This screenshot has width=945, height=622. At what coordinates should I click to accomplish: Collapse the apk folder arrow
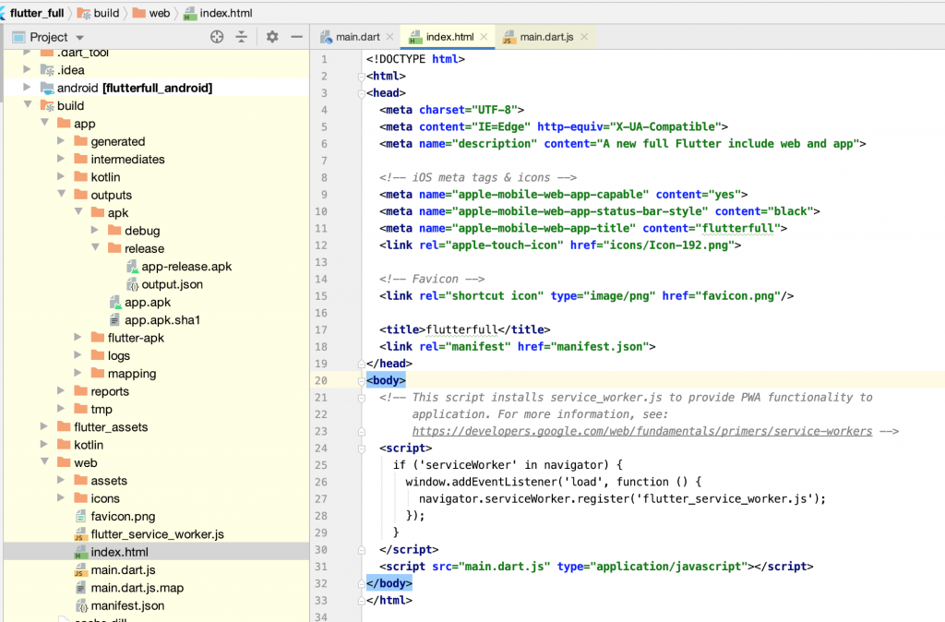point(78,212)
